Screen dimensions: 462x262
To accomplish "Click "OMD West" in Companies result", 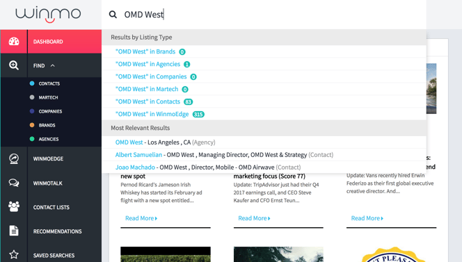I will click(x=151, y=76).
